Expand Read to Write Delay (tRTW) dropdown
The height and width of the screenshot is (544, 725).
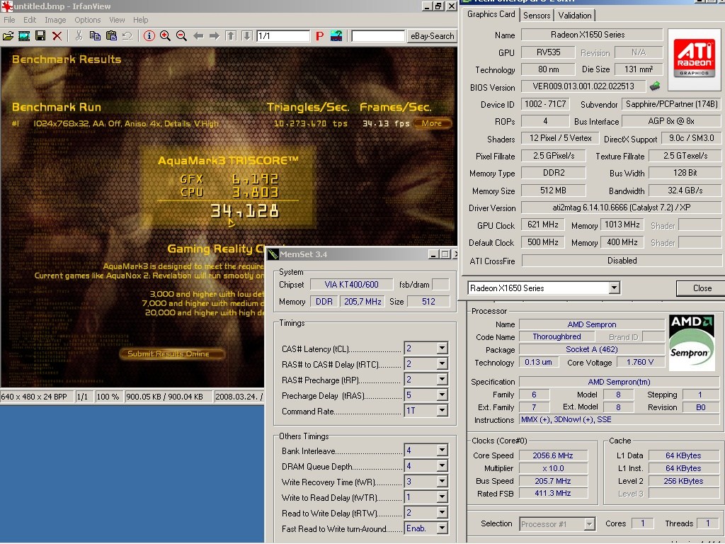(x=442, y=513)
